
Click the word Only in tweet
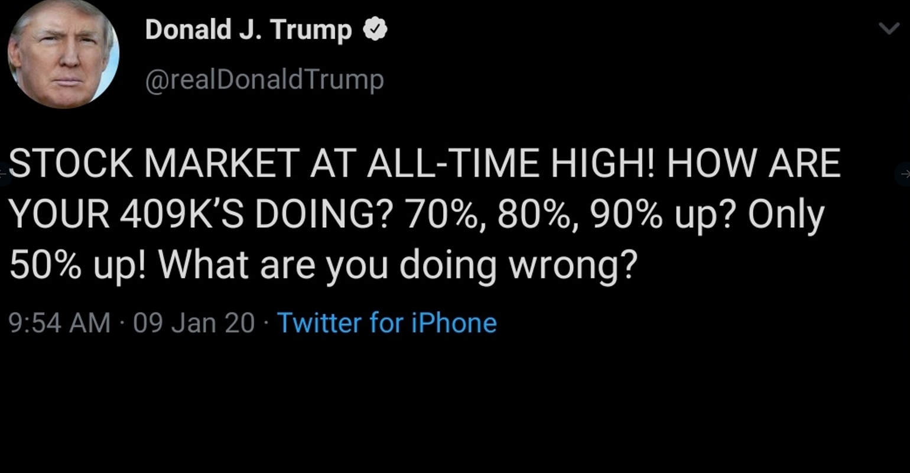coord(785,215)
